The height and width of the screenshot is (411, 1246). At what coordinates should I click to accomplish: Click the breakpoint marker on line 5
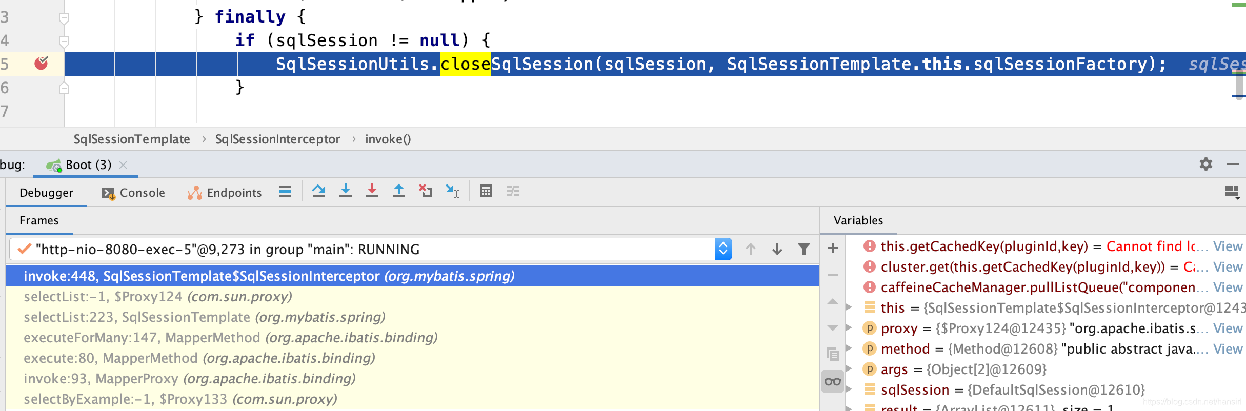[x=41, y=64]
